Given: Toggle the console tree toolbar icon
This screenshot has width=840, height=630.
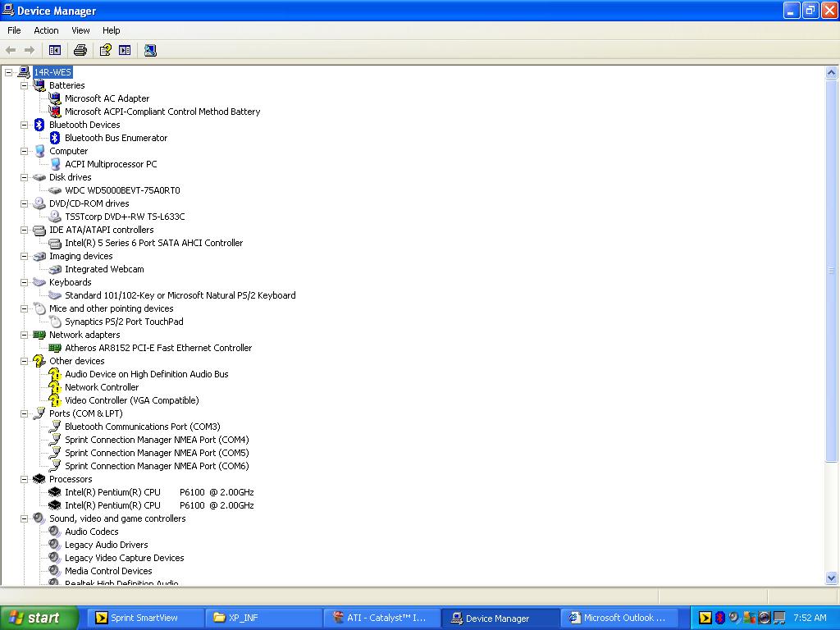Looking at the screenshot, I should pyautogui.click(x=55, y=50).
